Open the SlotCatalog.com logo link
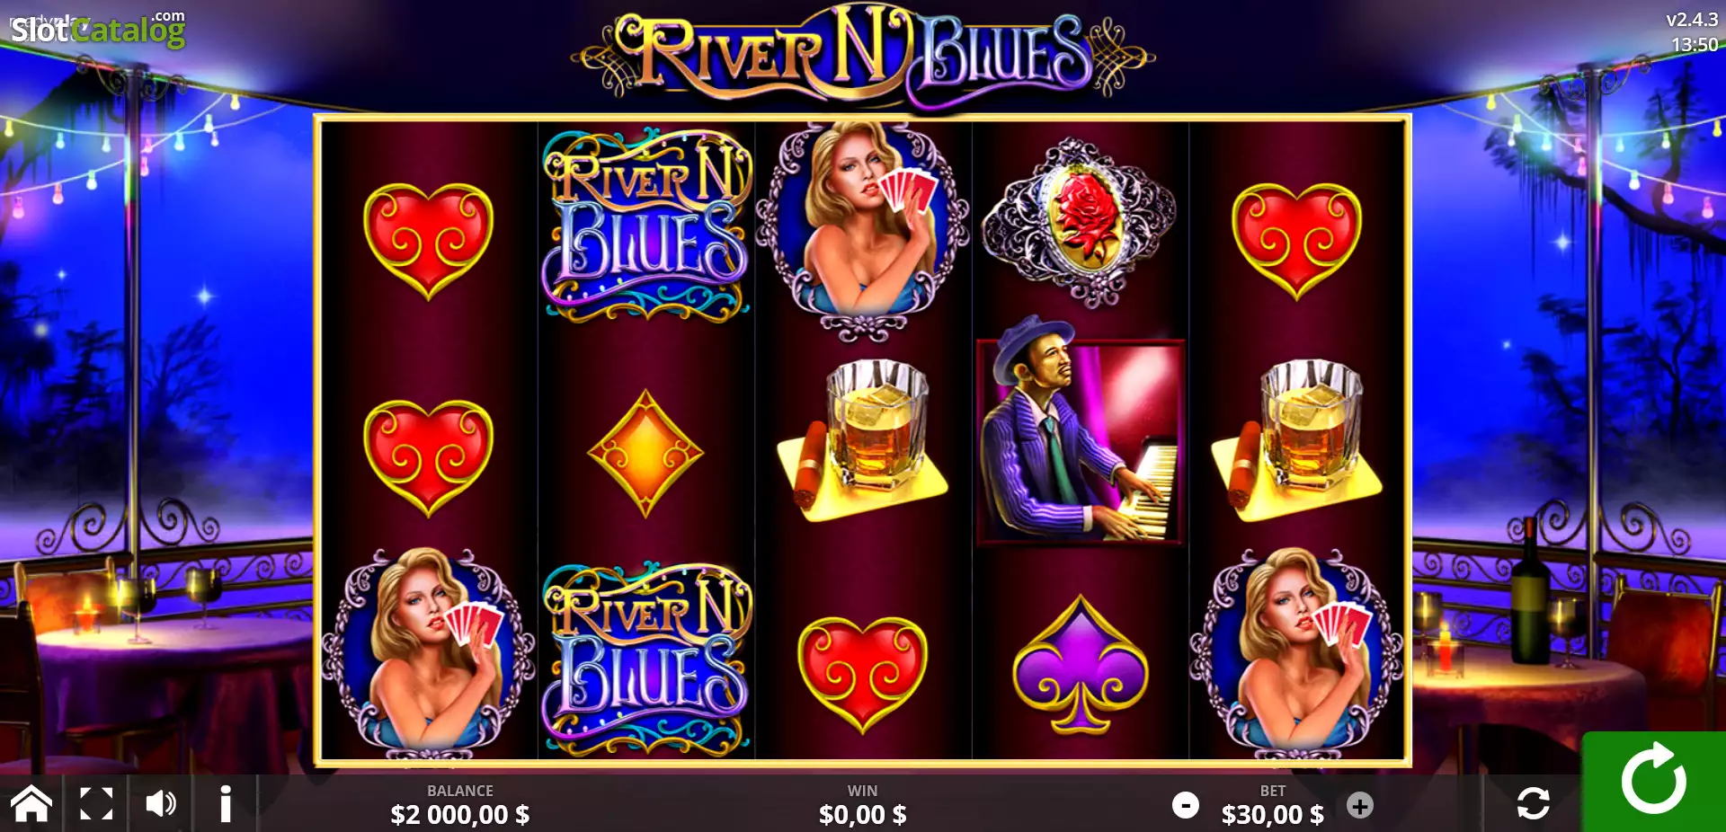 pyautogui.click(x=97, y=30)
